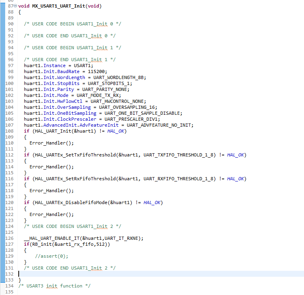Click USER CODE END USART1_Init 2 comment
The image size is (304, 295).
click(70, 268)
